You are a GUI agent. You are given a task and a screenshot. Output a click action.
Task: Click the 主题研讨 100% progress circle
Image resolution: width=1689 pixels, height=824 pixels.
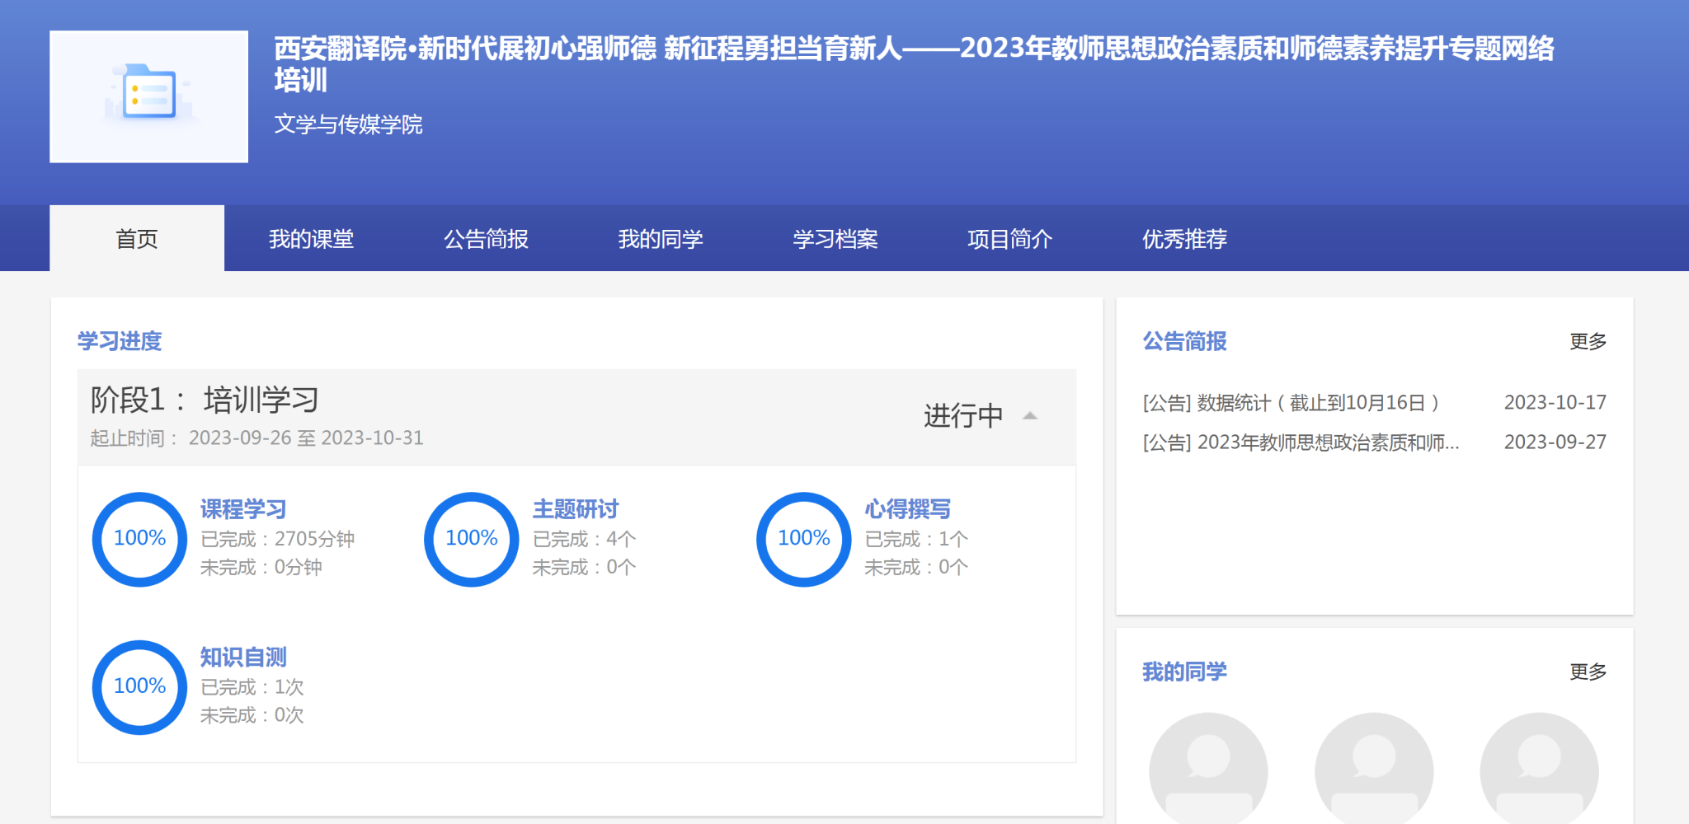(472, 539)
